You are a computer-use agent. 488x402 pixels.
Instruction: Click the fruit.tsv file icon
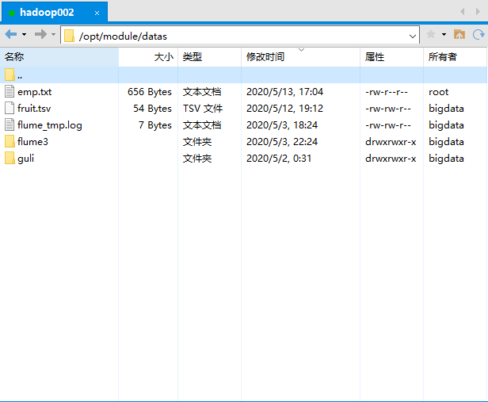click(x=10, y=108)
